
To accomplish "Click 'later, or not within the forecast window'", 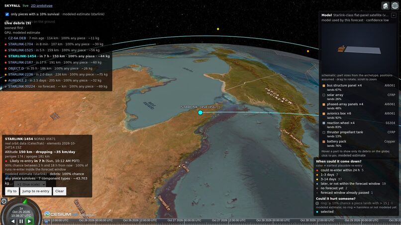I will click(352, 184).
